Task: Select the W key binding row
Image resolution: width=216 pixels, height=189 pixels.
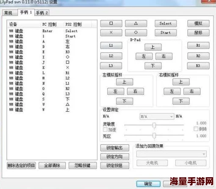Action: coord(52,110)
